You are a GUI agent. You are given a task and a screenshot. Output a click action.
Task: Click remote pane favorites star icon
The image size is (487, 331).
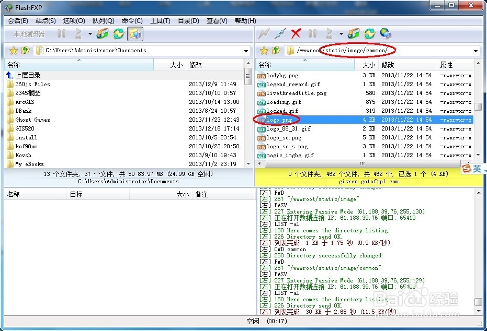tap(264, 50)
